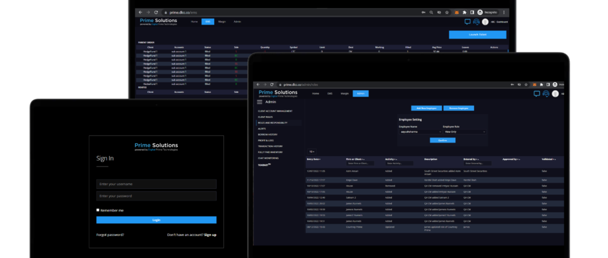This screenshot has width=608, height=258.
Task: Click the Login button on Sign In
Action: [157, 220]
